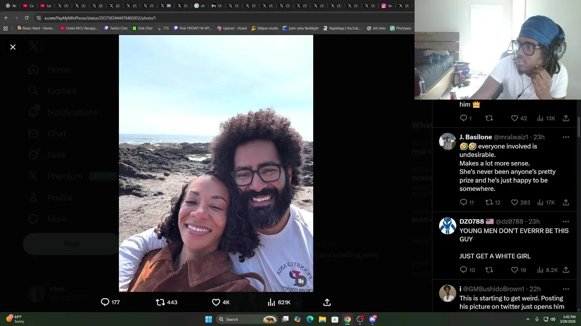The image size is (581, 326).
Task: Share the top reply ending in 'him'
Action: (566, 118)
